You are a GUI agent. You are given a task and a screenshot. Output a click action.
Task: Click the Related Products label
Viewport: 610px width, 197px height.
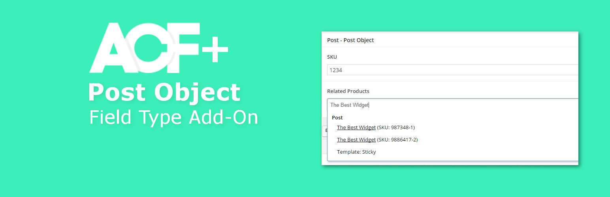(348, 91)
